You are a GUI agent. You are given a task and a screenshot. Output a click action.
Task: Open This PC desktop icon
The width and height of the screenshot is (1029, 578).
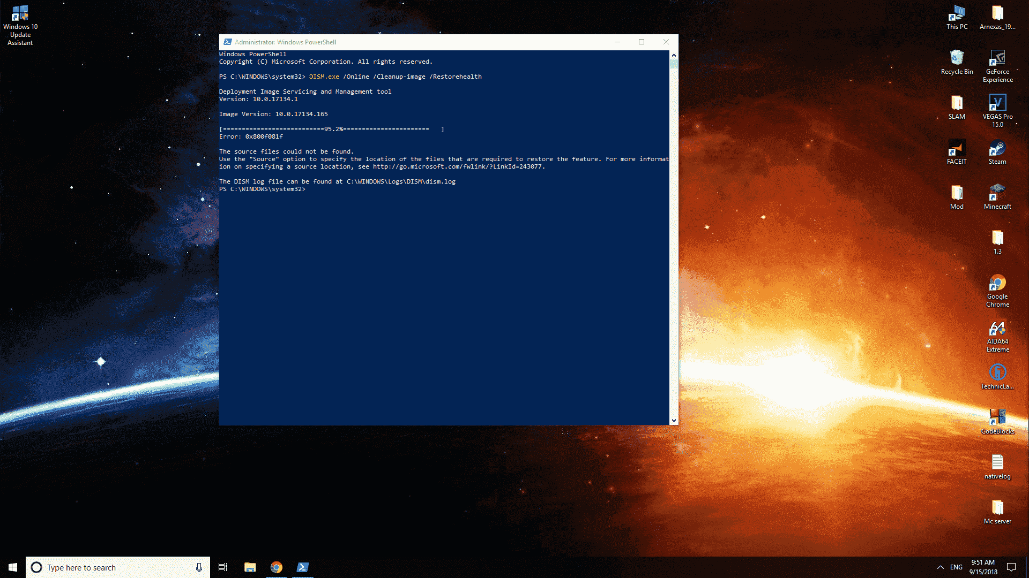957,18
